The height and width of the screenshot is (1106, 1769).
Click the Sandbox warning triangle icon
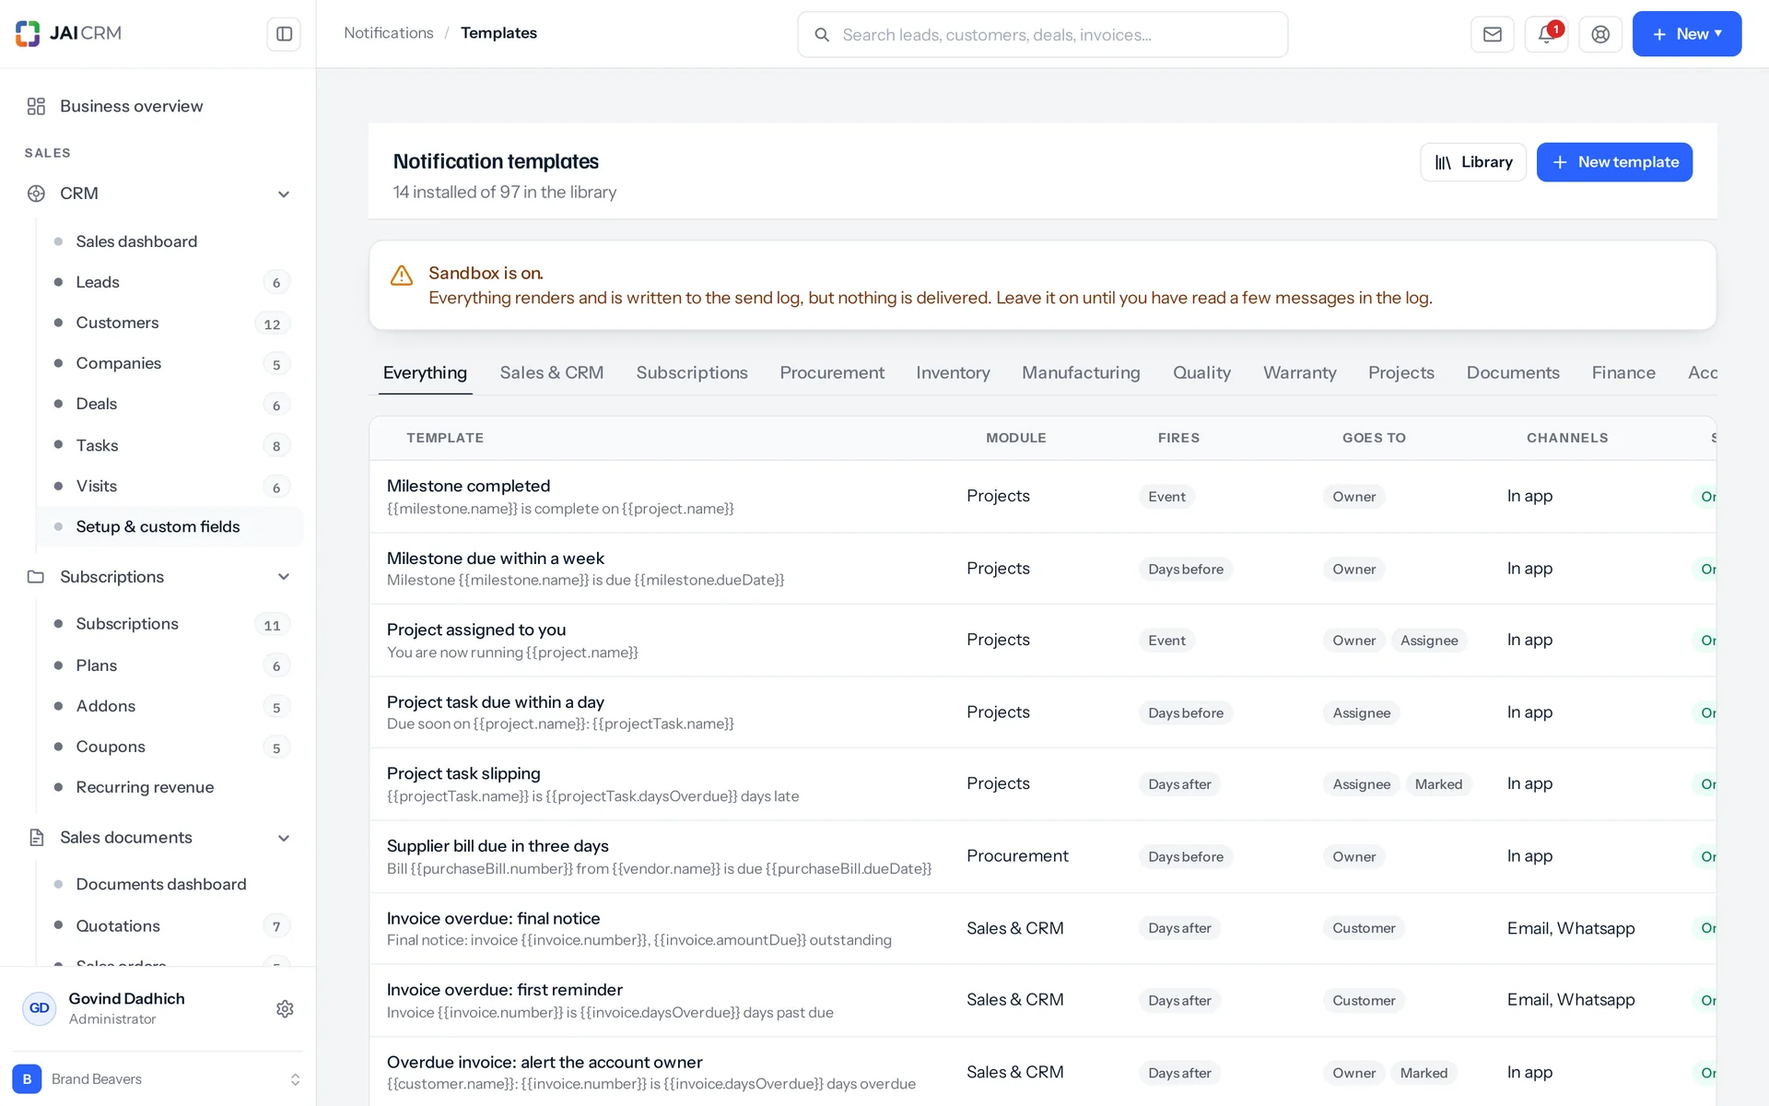(x=402, y=276)
